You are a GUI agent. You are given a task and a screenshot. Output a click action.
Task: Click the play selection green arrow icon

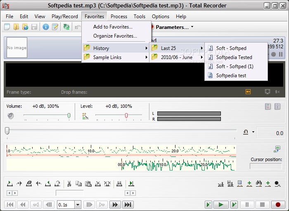pyautogui.click(x=131, y=184)
